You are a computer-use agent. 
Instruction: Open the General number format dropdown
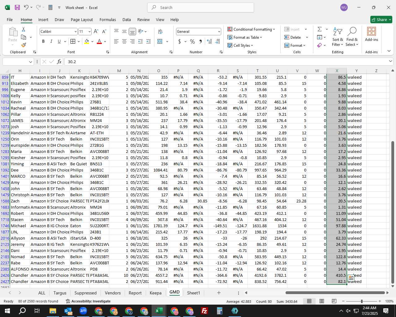[x=219, y=32]
